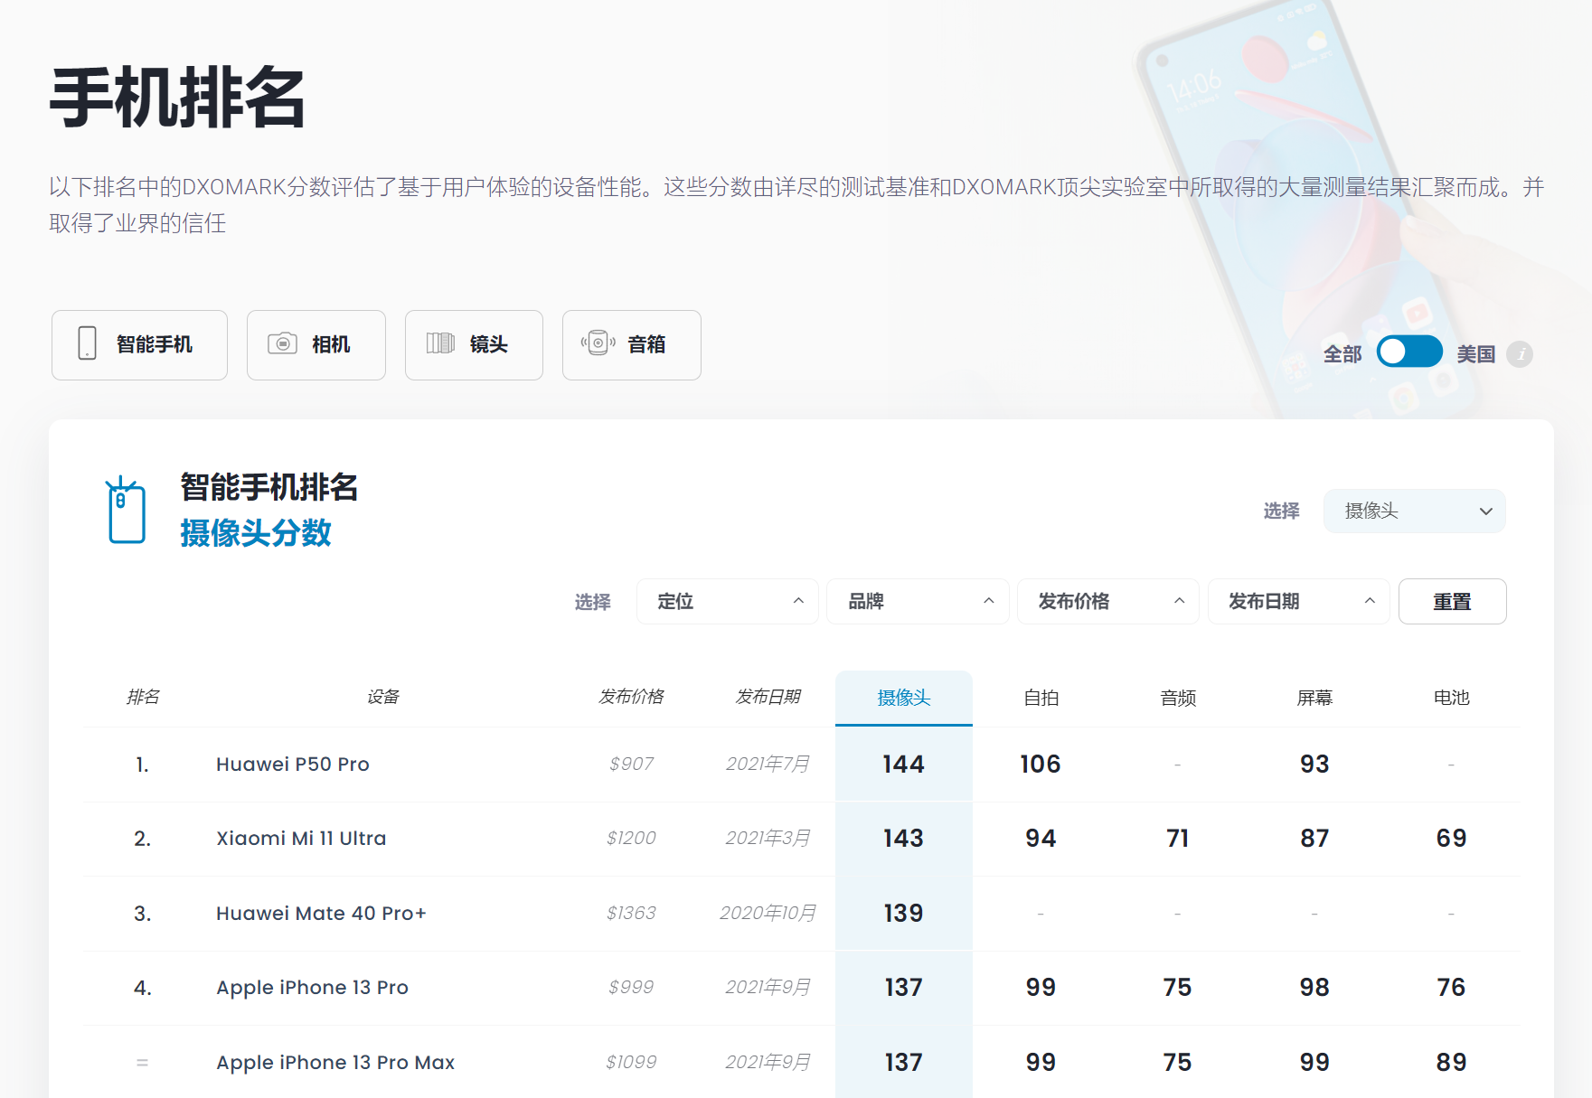
Task: Select the camera (相机) category icon
Action: tap(283, 344)
